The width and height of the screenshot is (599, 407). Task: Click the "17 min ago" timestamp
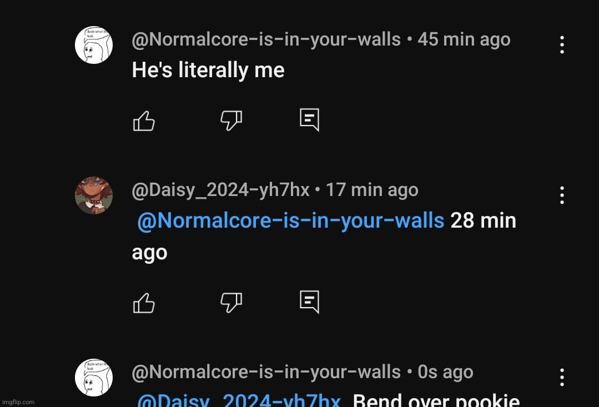371,190
